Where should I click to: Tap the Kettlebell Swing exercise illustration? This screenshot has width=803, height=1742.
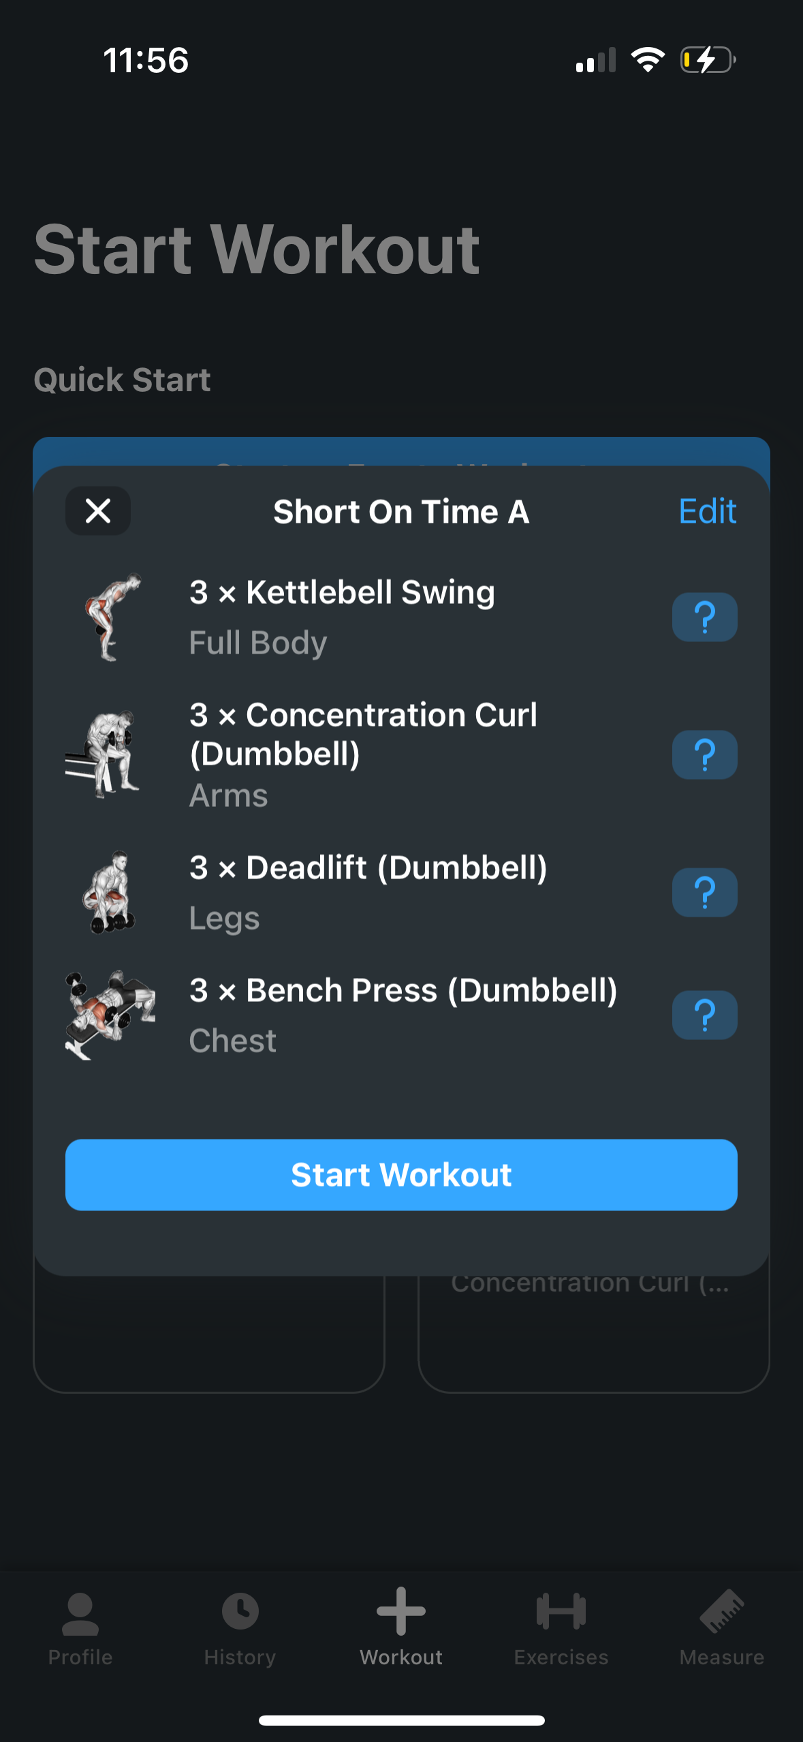[x=110, y=617]
